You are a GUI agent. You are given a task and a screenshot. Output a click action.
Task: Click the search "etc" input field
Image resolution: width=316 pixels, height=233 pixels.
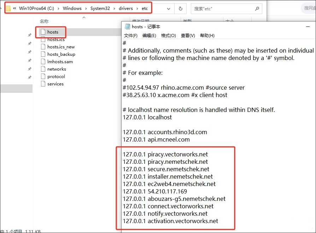(226, 9)
